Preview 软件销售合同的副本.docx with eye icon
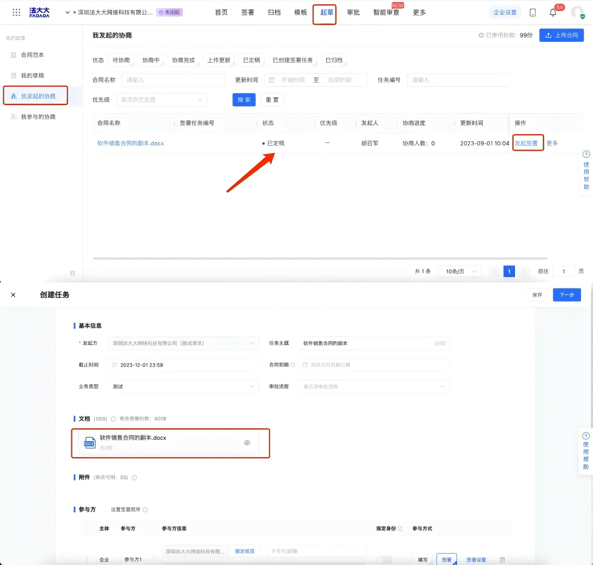 [247, 442]
